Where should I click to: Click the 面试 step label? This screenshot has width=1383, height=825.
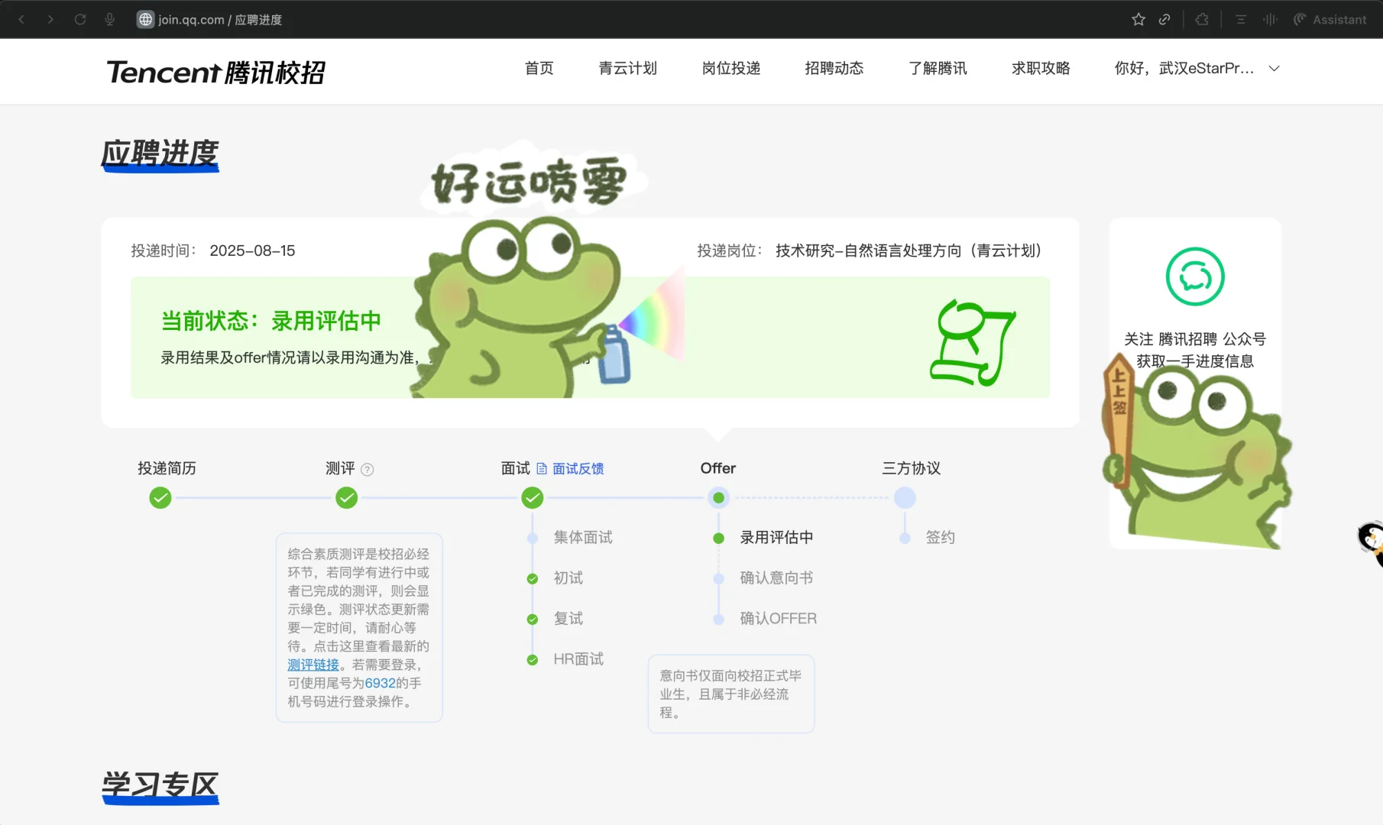[x=516, y=468]
